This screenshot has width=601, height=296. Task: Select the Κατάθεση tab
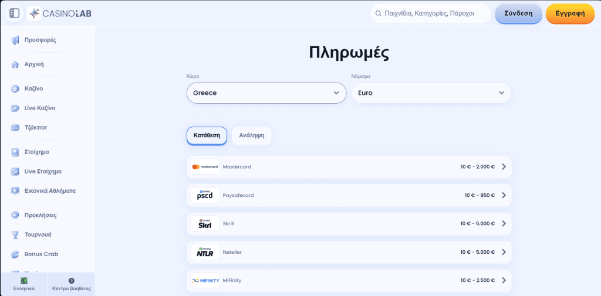tap(207, 135)
